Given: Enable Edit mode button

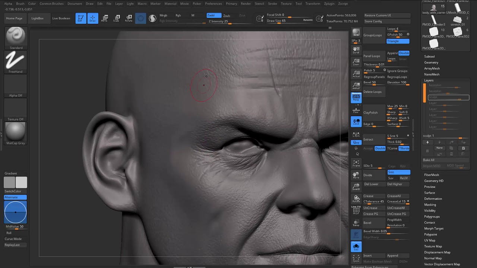Looking at the screenshot, I should click(80, 18).
